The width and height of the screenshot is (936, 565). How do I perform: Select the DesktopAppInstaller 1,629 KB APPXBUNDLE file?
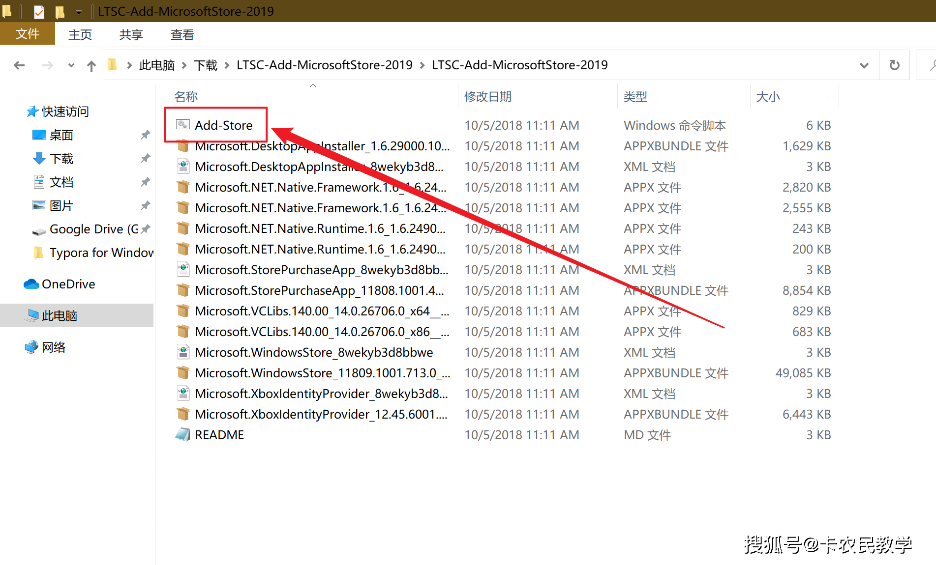tap(322, 146)
